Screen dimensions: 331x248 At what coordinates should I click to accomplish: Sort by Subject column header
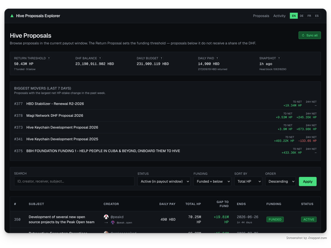pos(36,204)
